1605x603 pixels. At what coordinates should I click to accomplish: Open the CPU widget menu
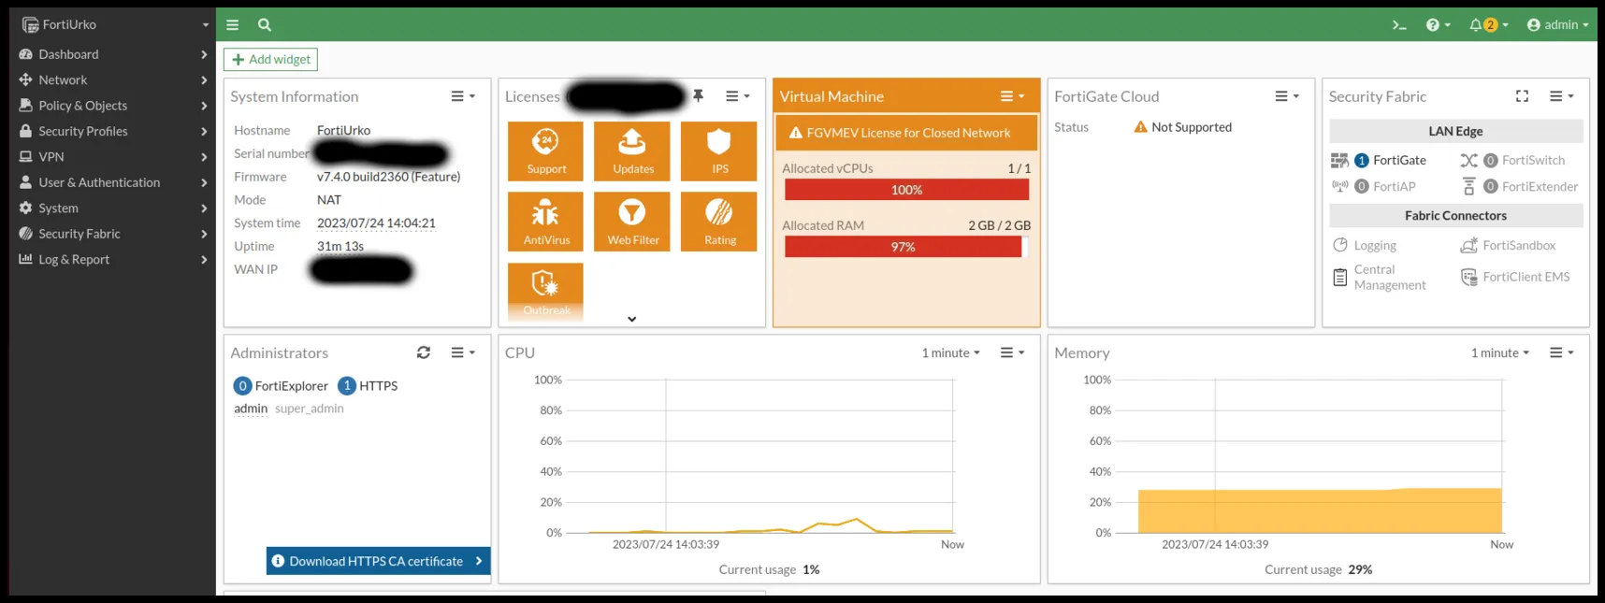[1012, 352]
